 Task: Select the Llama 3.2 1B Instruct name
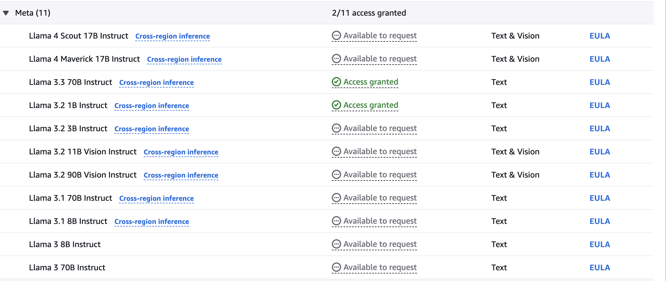68,105
